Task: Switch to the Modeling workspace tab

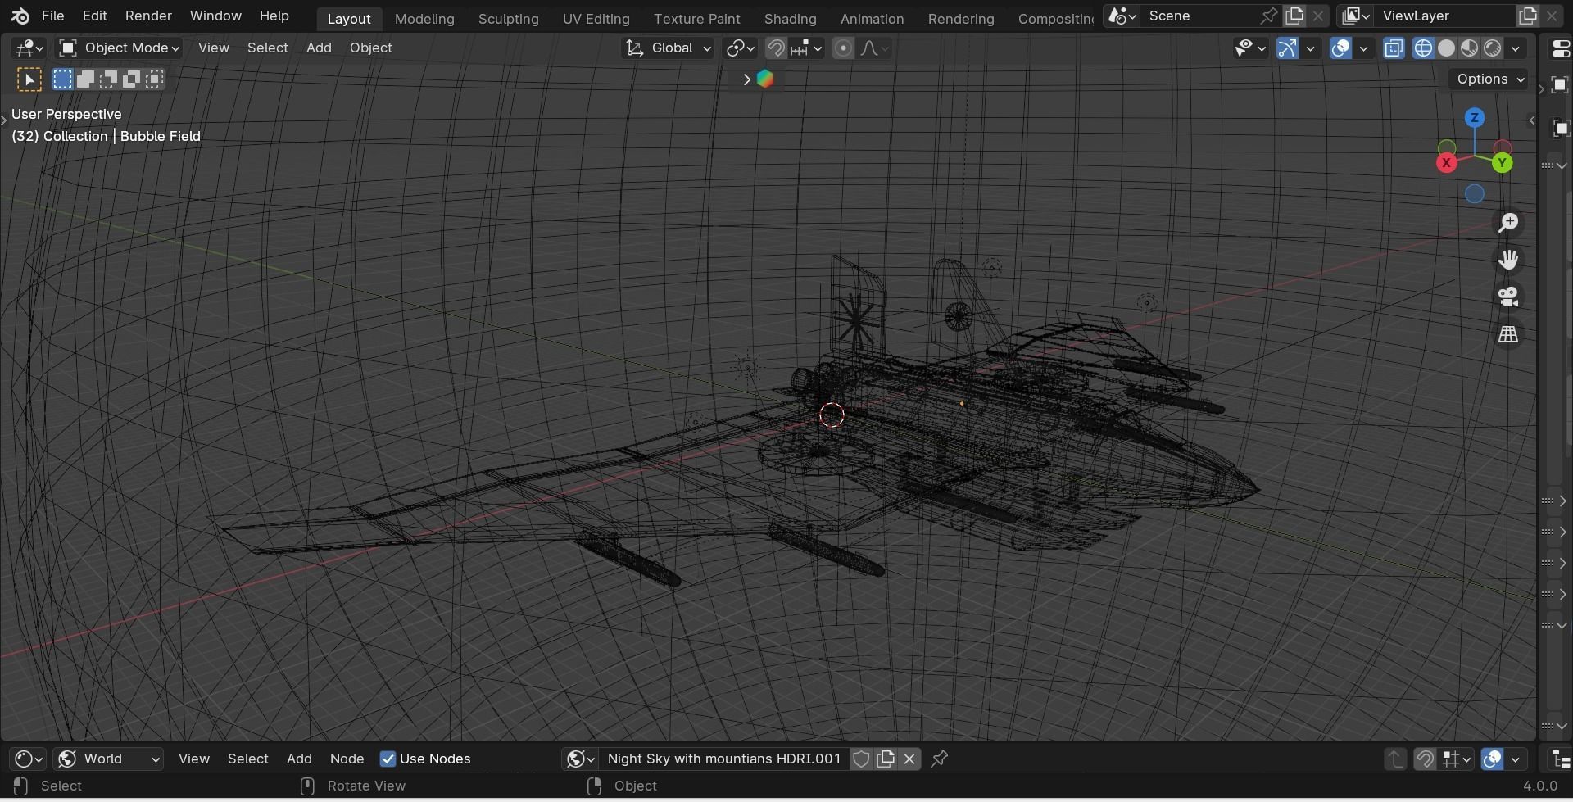Action: [424, 18]
